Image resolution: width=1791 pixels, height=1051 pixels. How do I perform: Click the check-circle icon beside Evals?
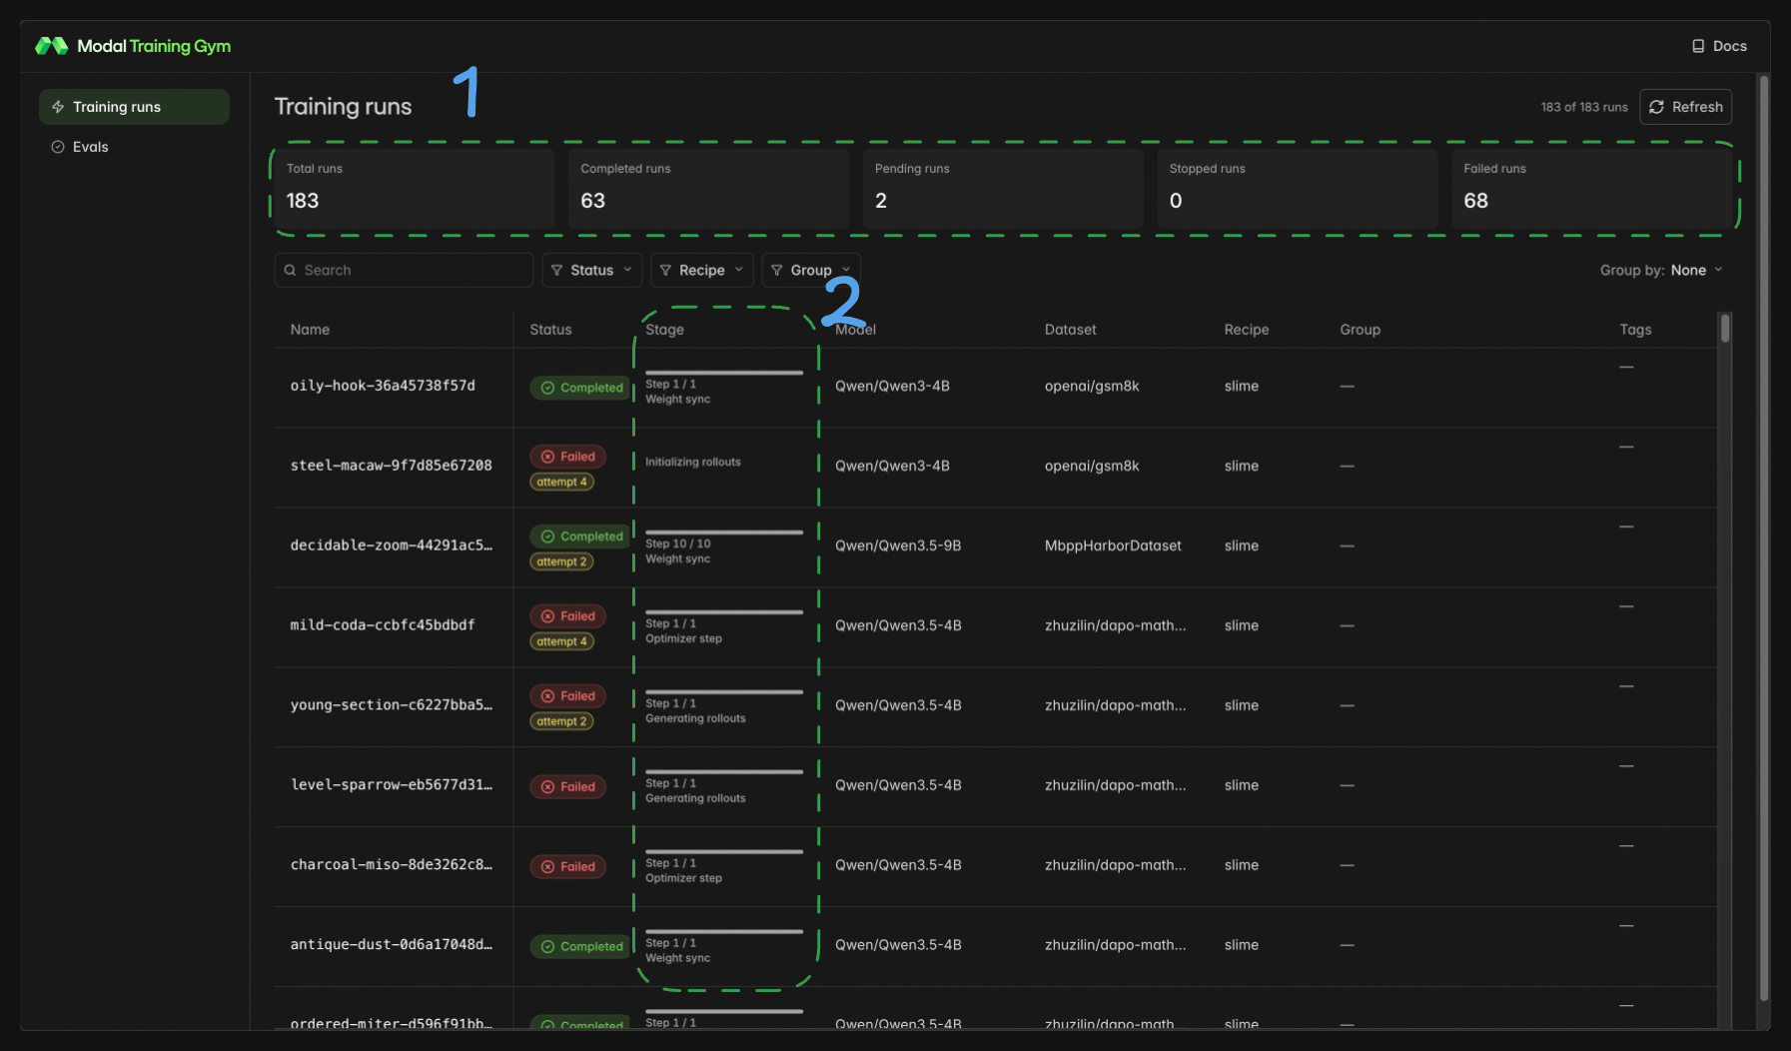pos(58,147)
